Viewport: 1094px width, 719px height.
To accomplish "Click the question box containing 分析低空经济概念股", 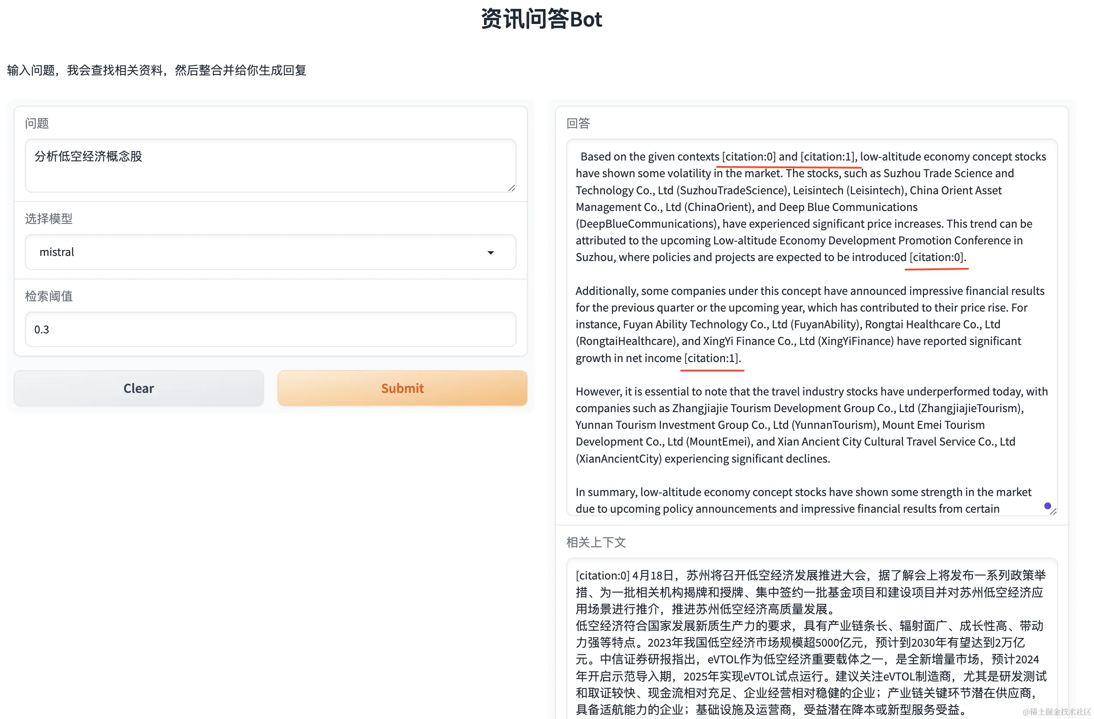I will [x=270, y=165].
